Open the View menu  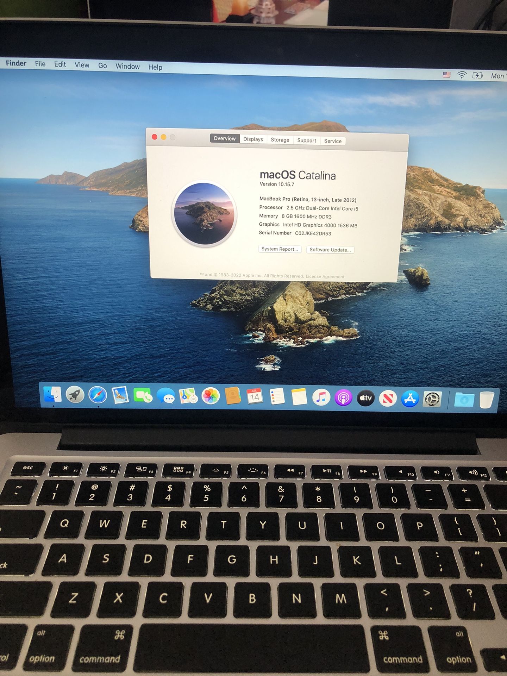pos(82,65)
